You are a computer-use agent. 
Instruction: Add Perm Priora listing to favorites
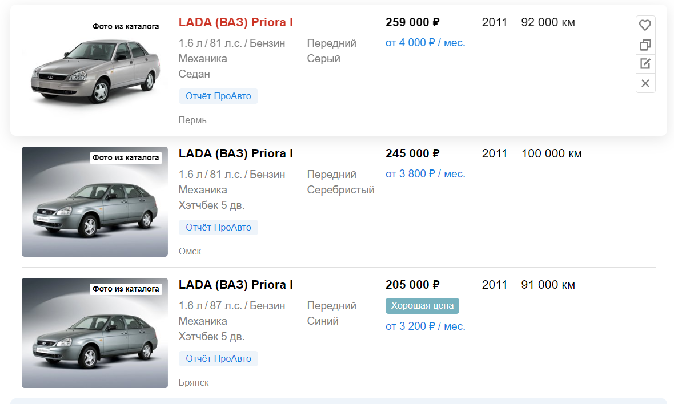[645, 25]
